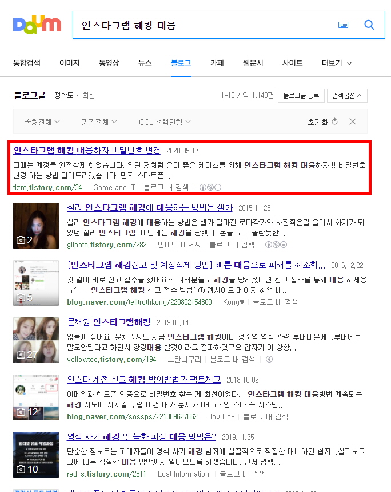Screen dimensions: 391x492
Task: Sort results by 최신
Action: tap(89, 96)
